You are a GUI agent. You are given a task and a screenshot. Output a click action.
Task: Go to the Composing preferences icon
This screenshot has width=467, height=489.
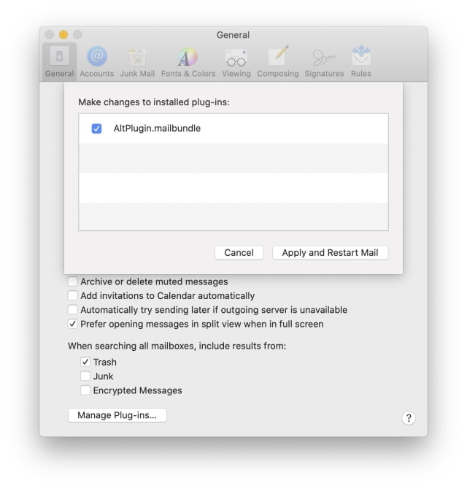[x=277, y=61]
